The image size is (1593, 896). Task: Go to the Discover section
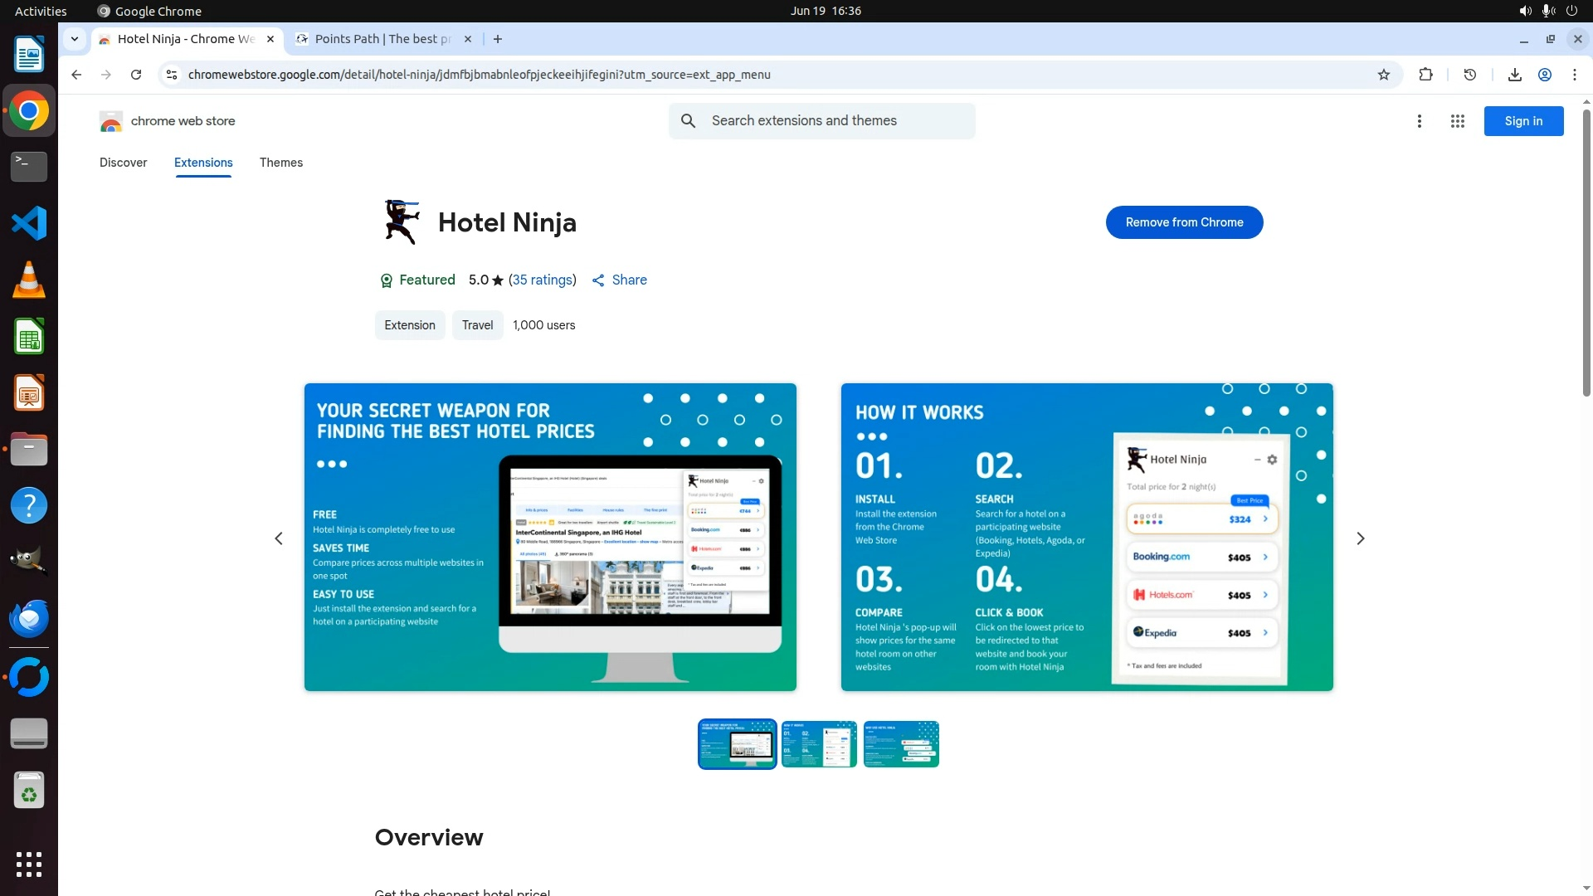click(x=123, y=163)
